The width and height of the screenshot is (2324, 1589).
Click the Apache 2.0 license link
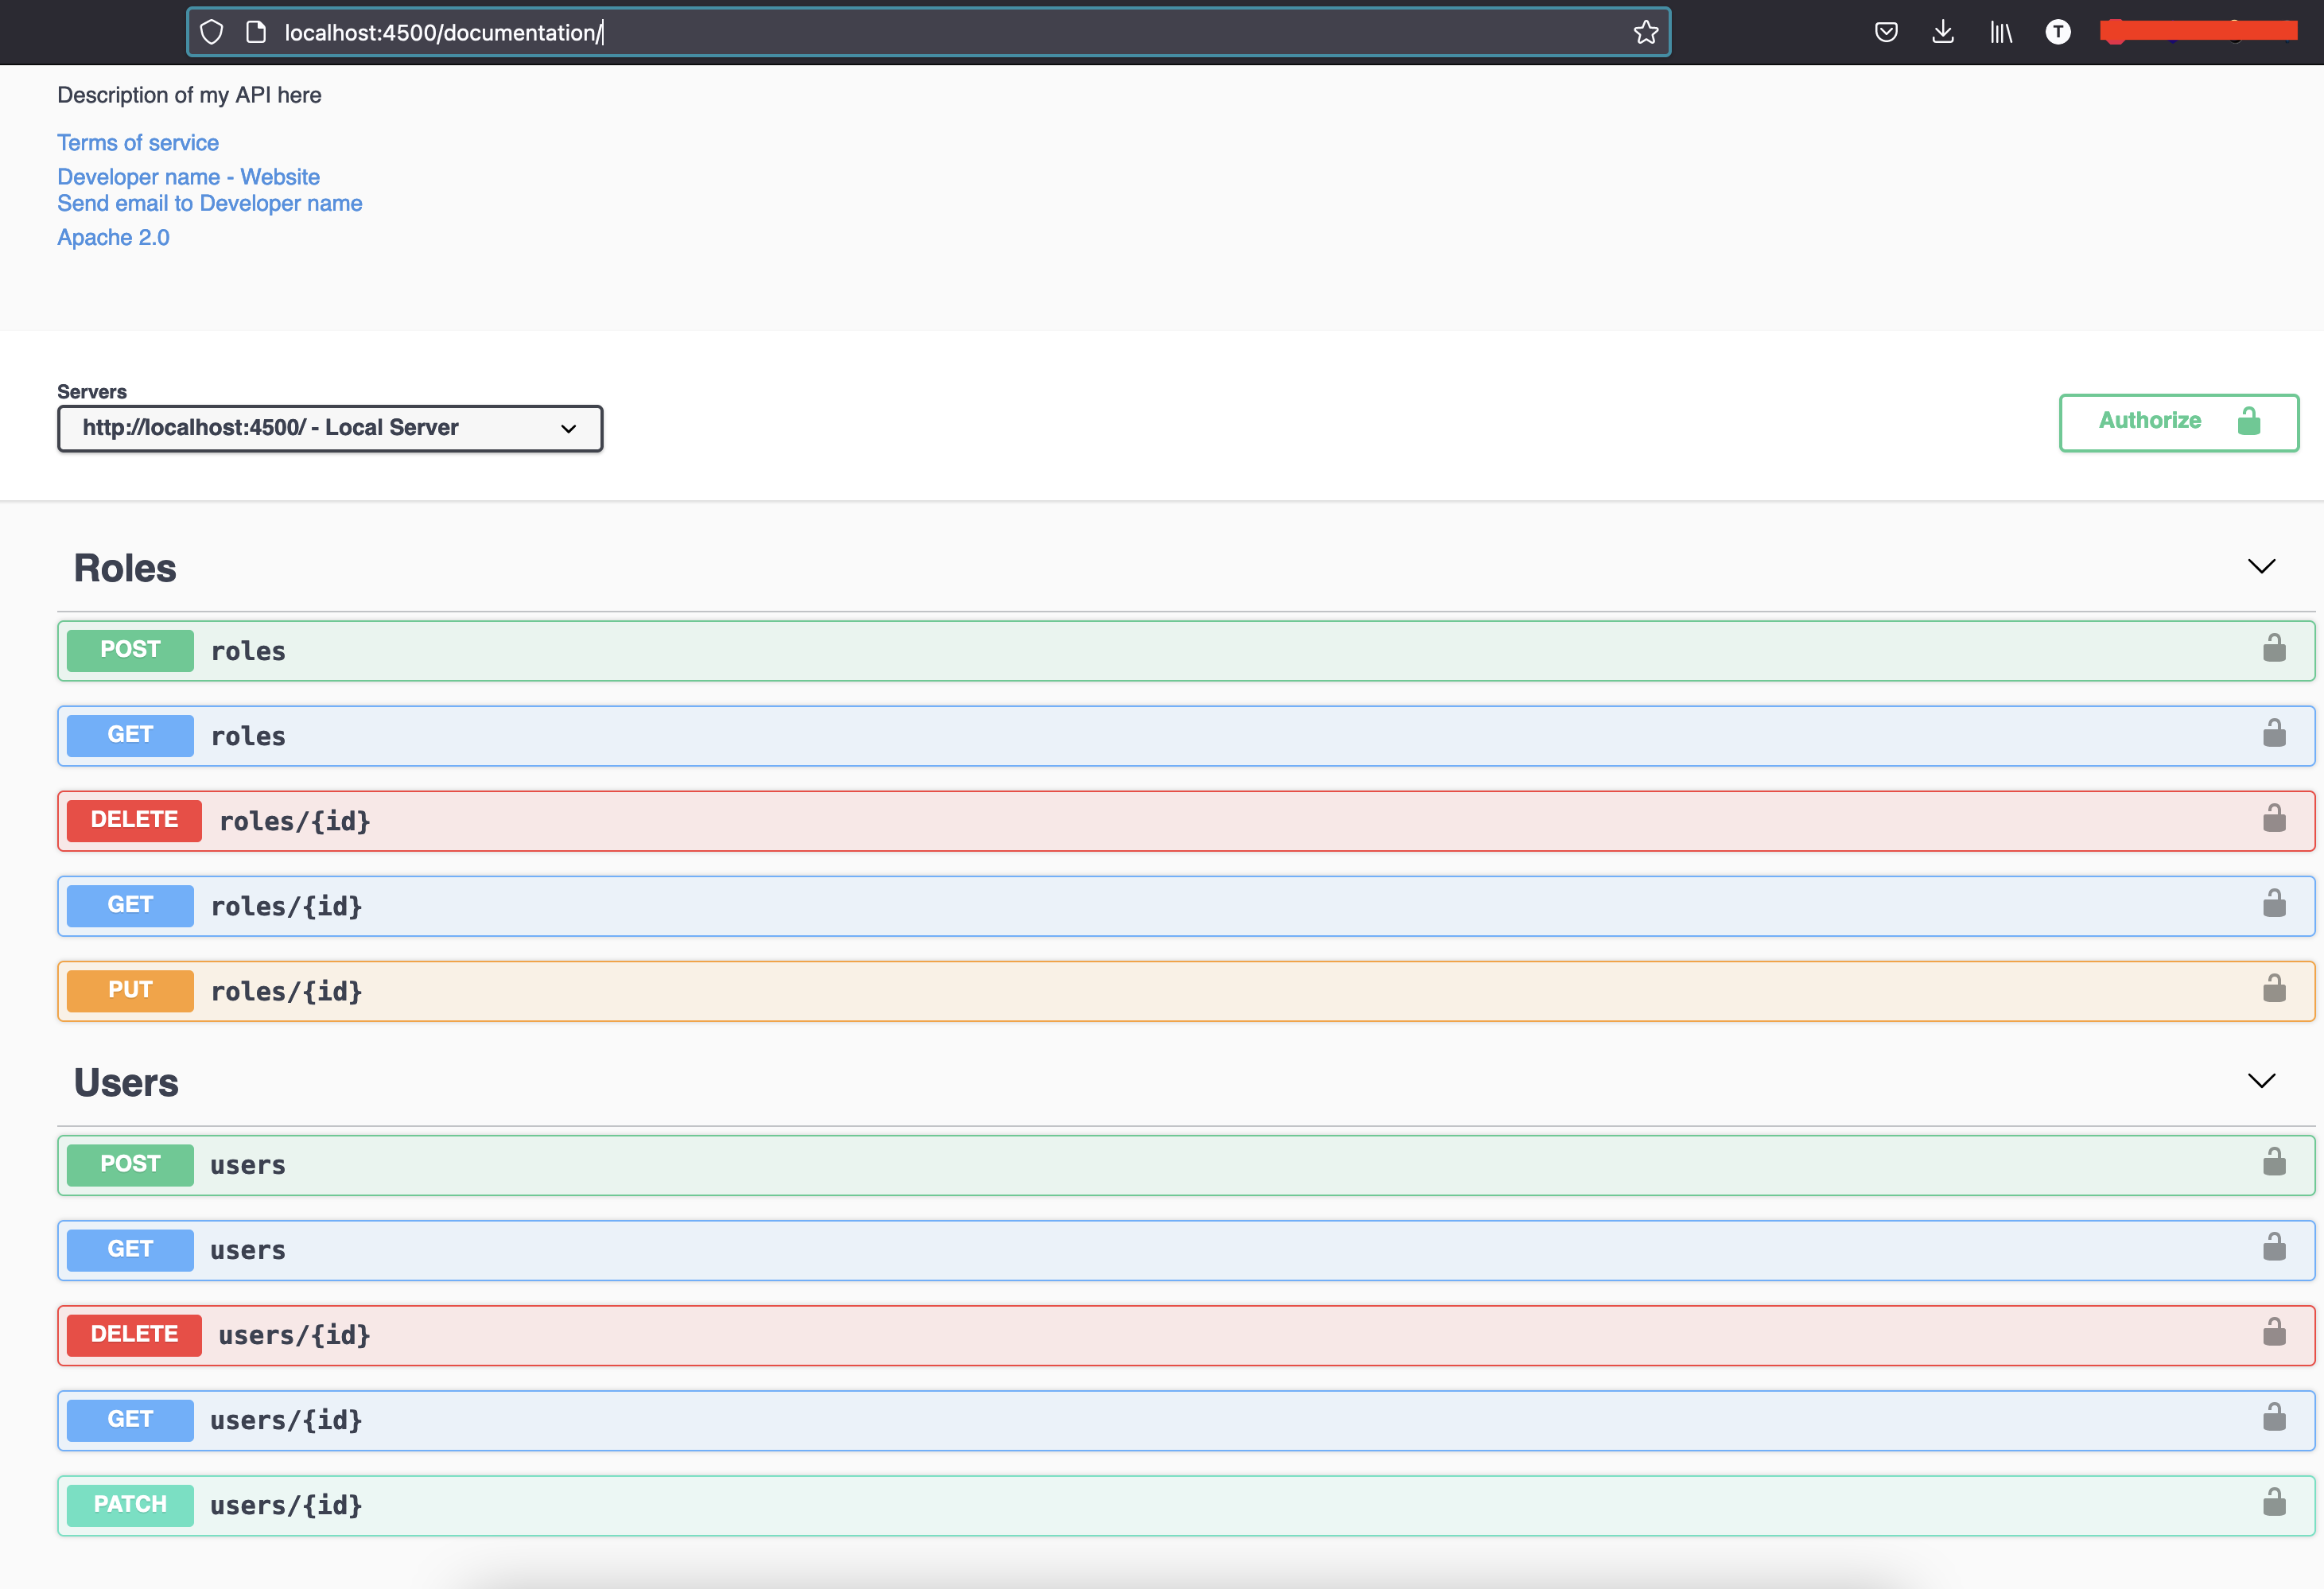tap(111, 236)
